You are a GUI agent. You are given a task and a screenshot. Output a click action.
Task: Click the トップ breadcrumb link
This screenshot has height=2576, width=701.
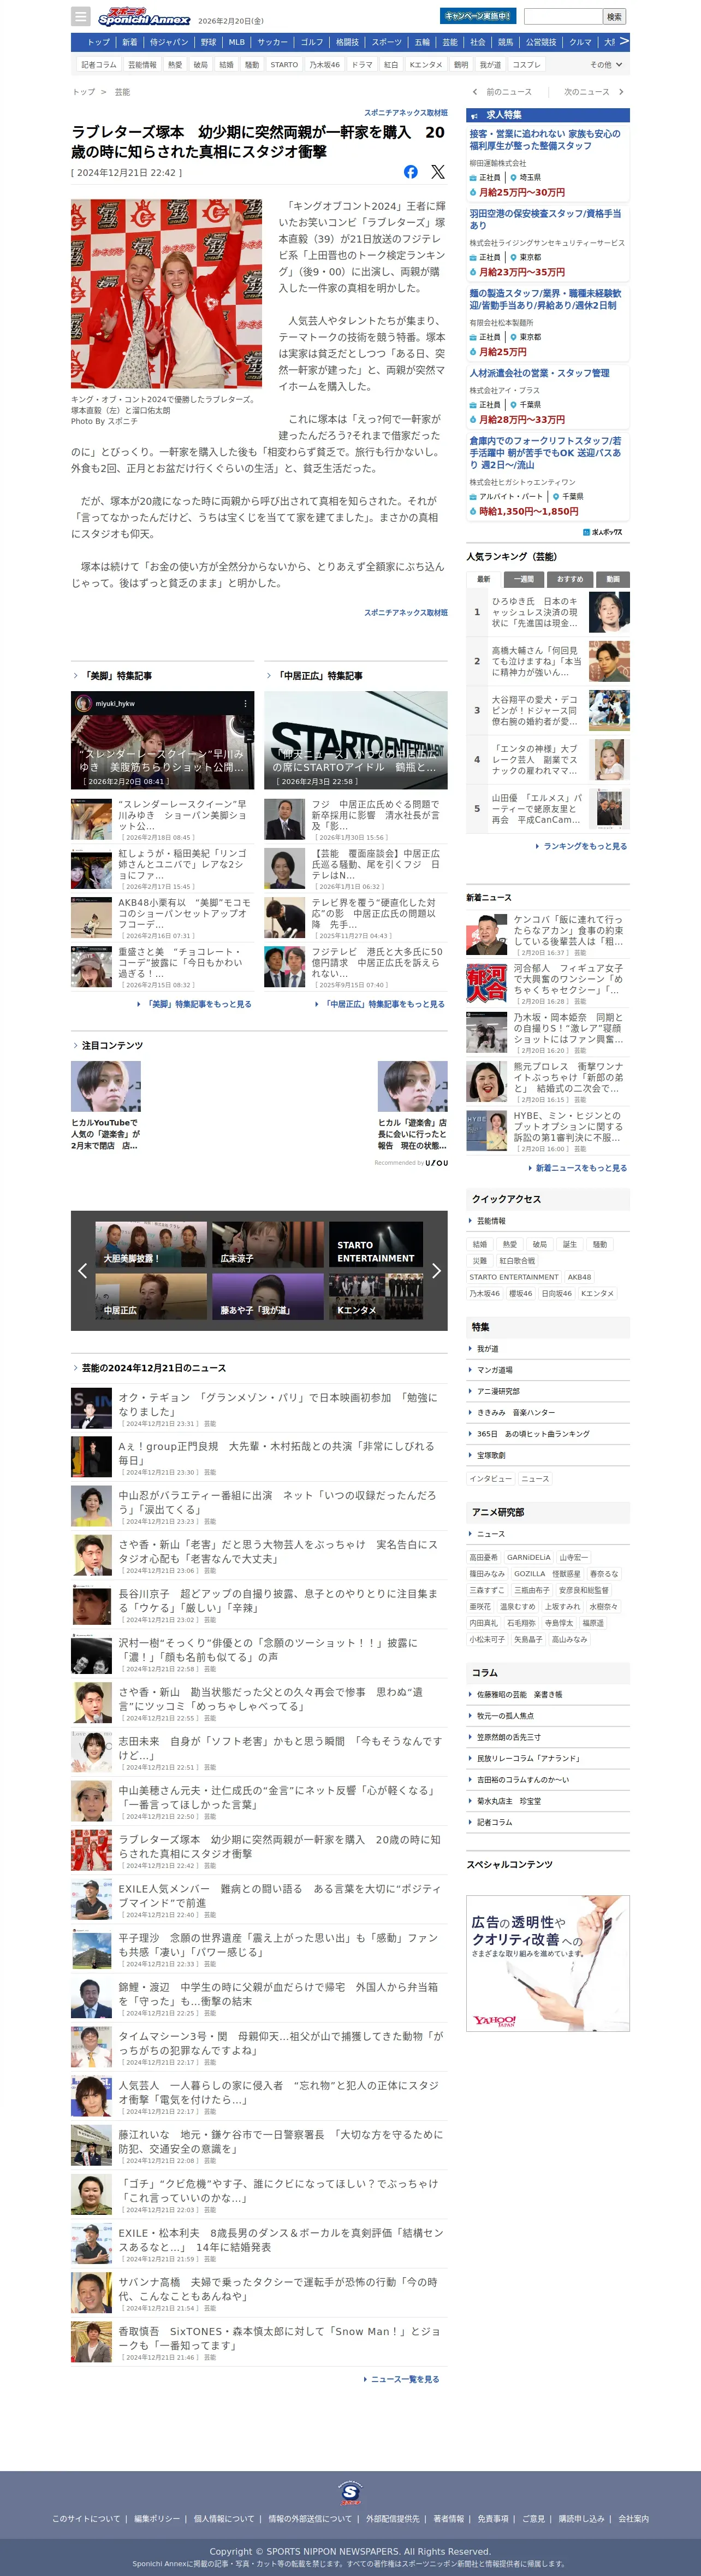coord(83,92)
